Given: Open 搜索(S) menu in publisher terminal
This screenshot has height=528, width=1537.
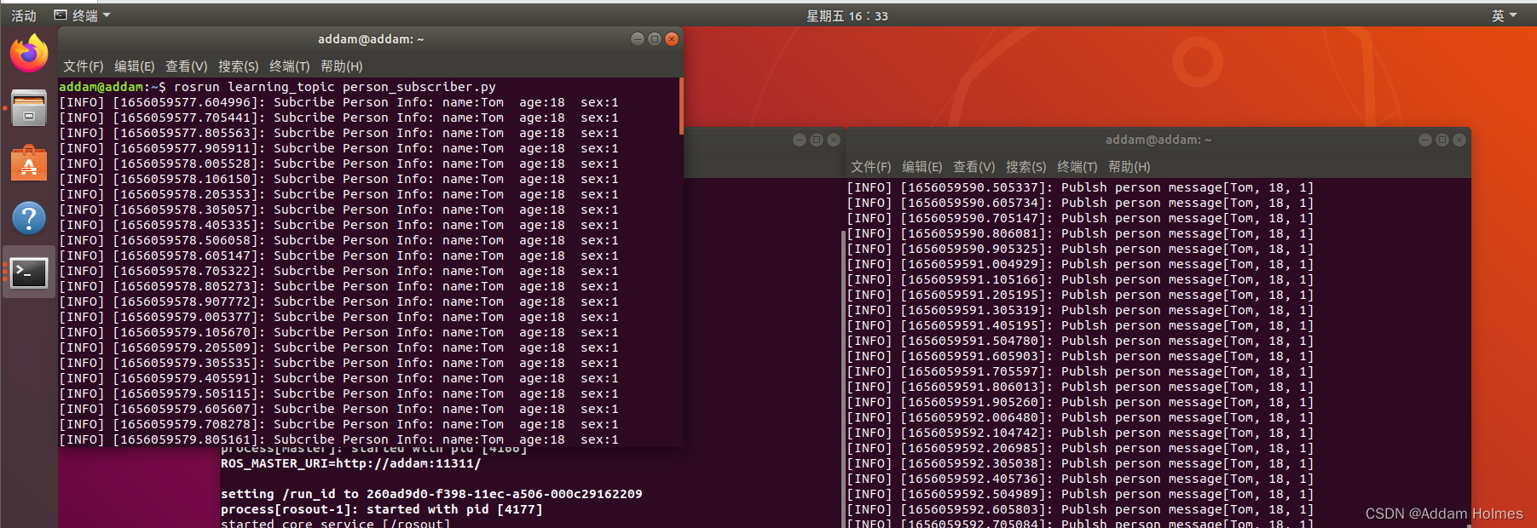Looking at the screenshot, I should click(1026, 167).
